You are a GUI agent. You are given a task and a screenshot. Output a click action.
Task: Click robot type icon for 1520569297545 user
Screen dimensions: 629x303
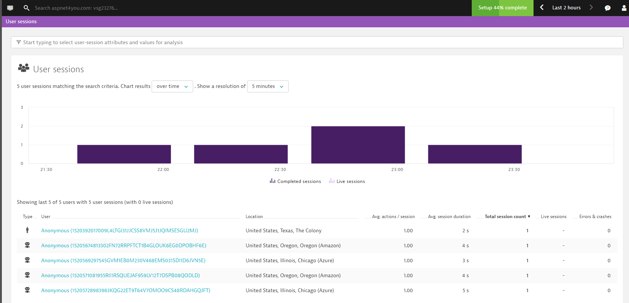click(x=27, y=260)
